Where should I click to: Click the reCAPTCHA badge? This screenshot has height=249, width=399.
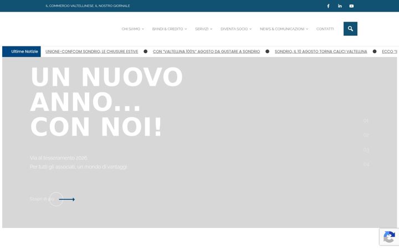click(x=389, y=237)
